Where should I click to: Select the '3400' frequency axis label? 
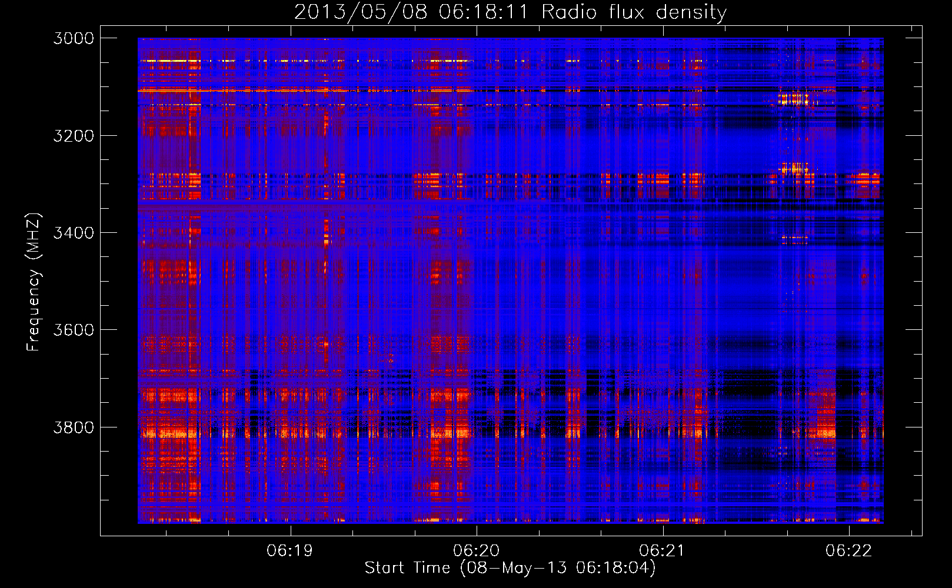(74, 233)
